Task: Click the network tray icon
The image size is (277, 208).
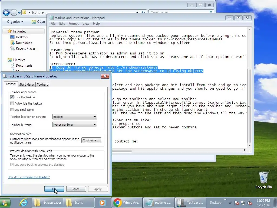Action: click(x=243, y=203)
